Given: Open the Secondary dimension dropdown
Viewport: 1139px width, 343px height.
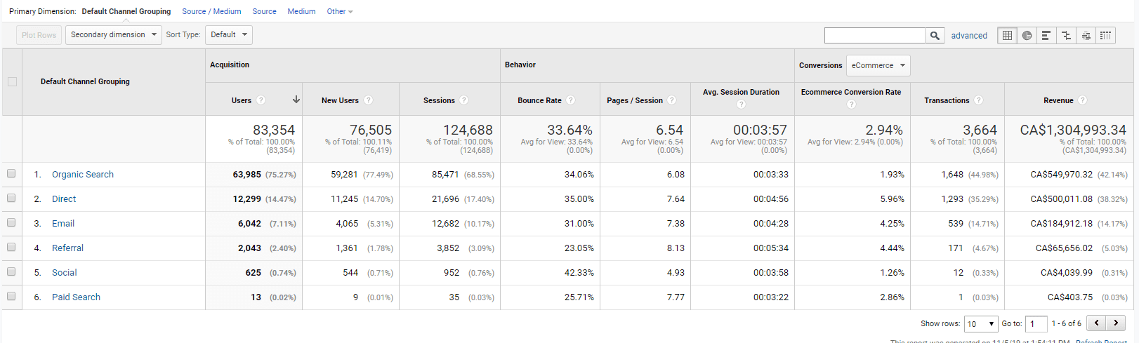Looking at the screenshot, I should click(114, 34).
